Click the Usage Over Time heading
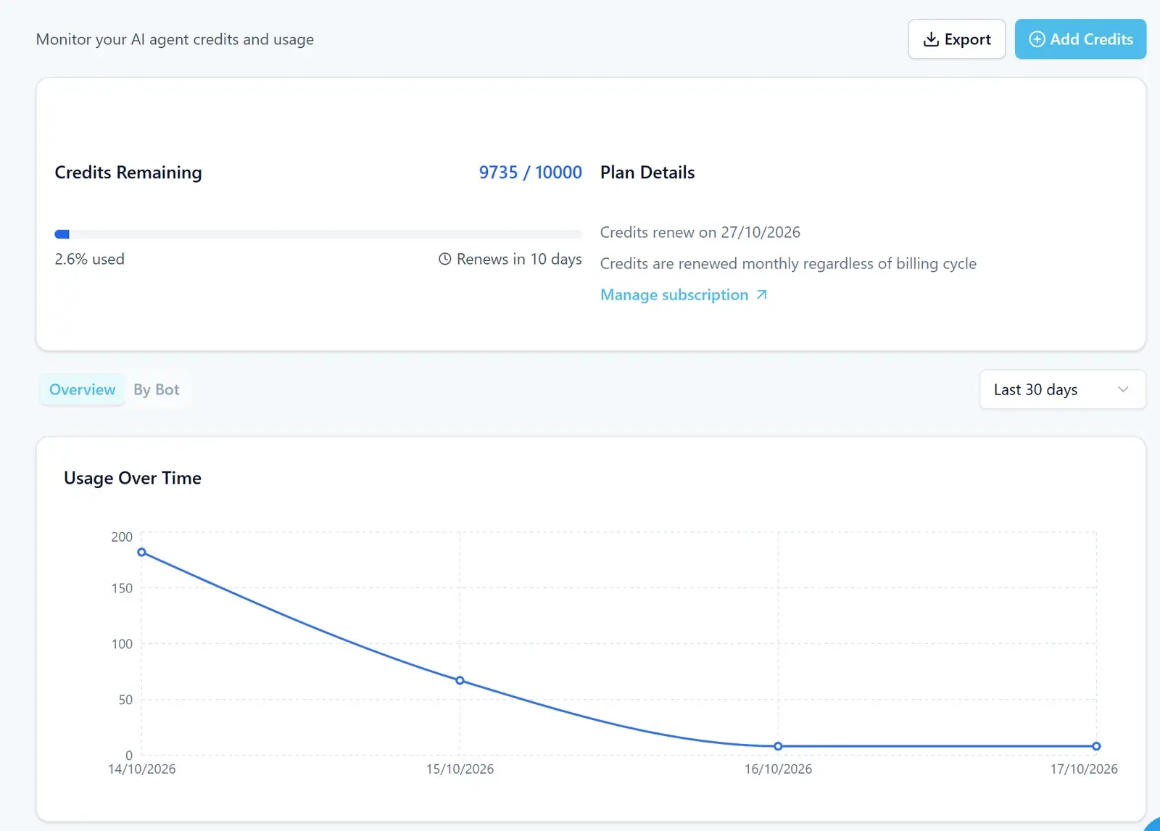 pyautogui.click(x=133, y=478)
